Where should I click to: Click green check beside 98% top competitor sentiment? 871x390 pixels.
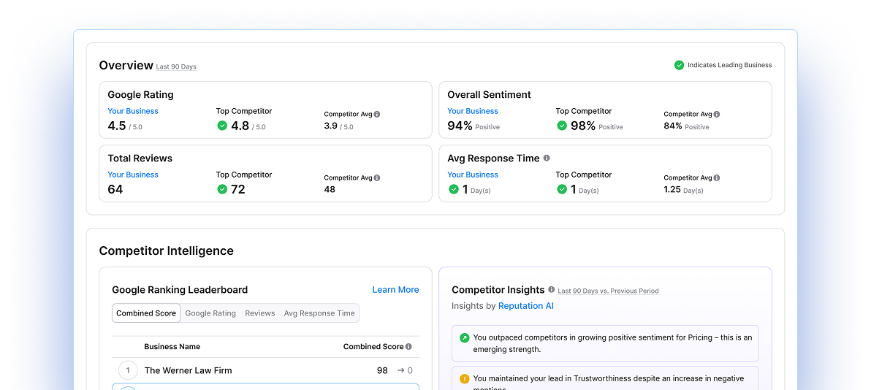click(562, 126)
